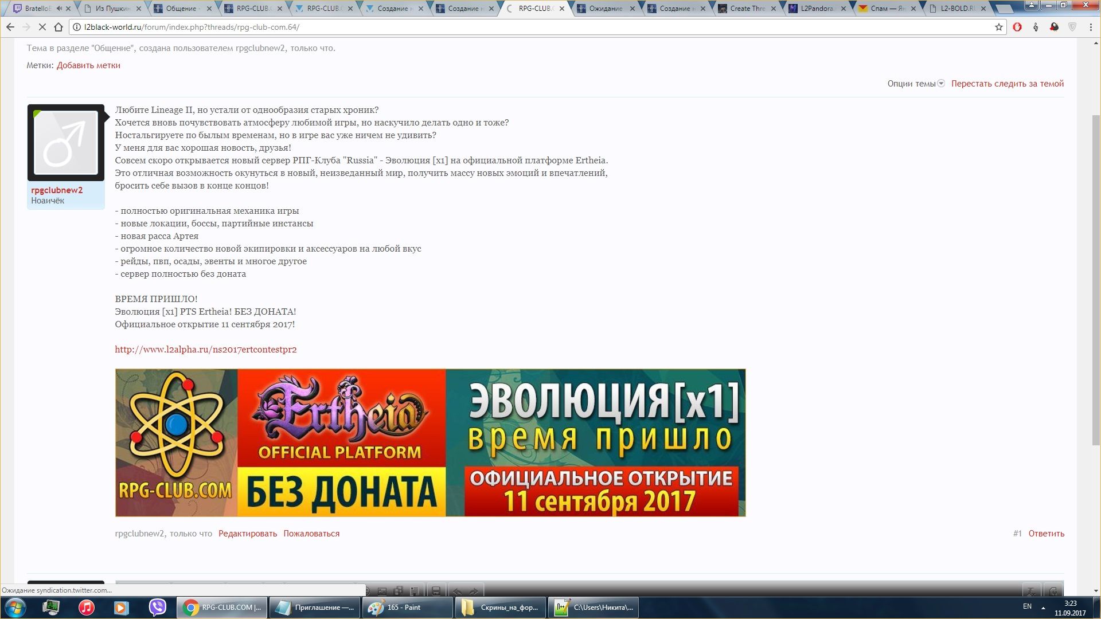Screen dimensions: 1101x619
Task: Open the browser home page icon
Action: click(x=58, y=27)
